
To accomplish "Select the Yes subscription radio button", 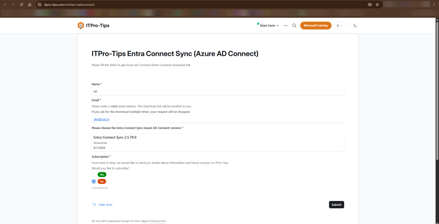I will coord(94,174).
